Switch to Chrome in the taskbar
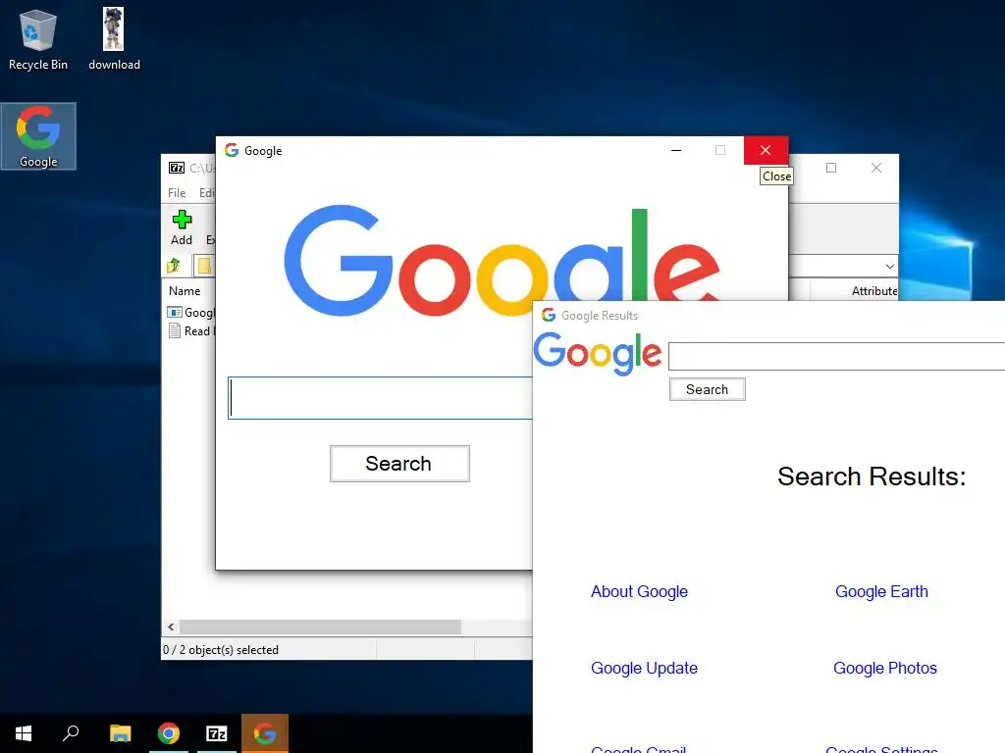Image resolution: width=1005 pixels, height=753 pixels. point(169,733)
